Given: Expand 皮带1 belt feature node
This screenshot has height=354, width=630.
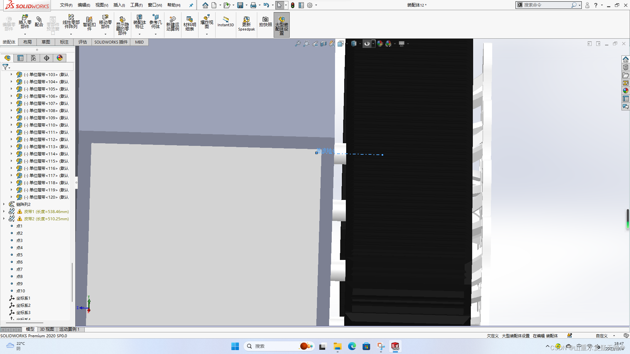Looking at the screenshot, I should (x=4, y=211).
